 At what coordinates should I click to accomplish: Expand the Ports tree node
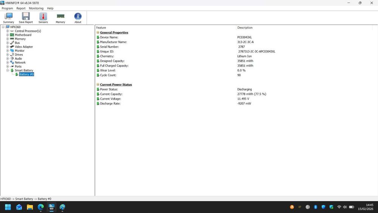pos(8,66)
